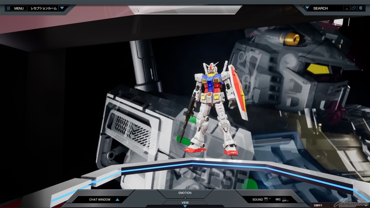Viewport: 370px width, 208px height.
Task: Set SOUND to ON
Action: pos(266,198)
